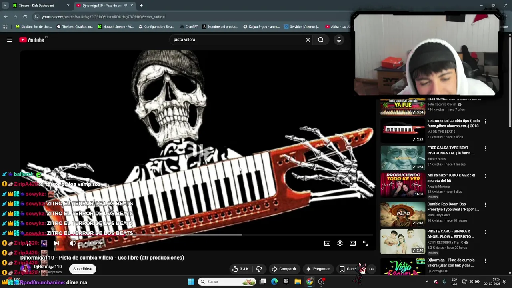Image resolution: width=512 pixels, height=288 pixels.
Task: Open the 'Servidor | Aternos' bookmark
Action: coord(302,27)
